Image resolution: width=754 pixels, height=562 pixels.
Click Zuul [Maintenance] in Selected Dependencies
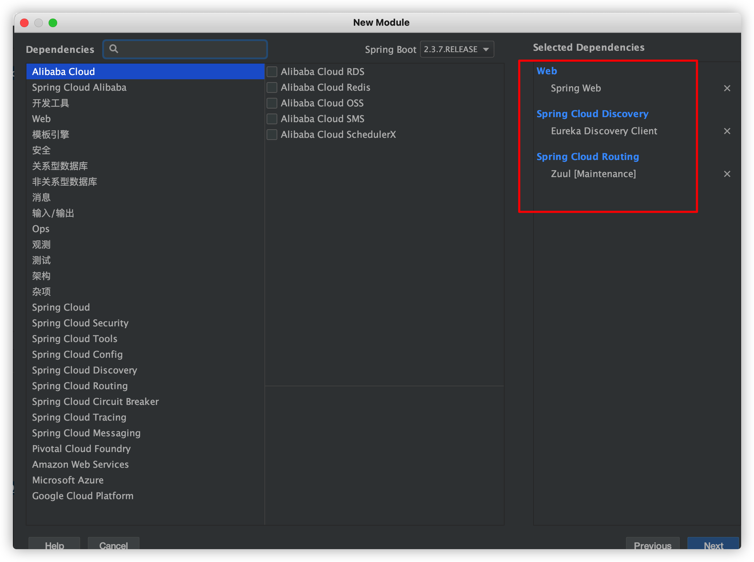point(593,174)
